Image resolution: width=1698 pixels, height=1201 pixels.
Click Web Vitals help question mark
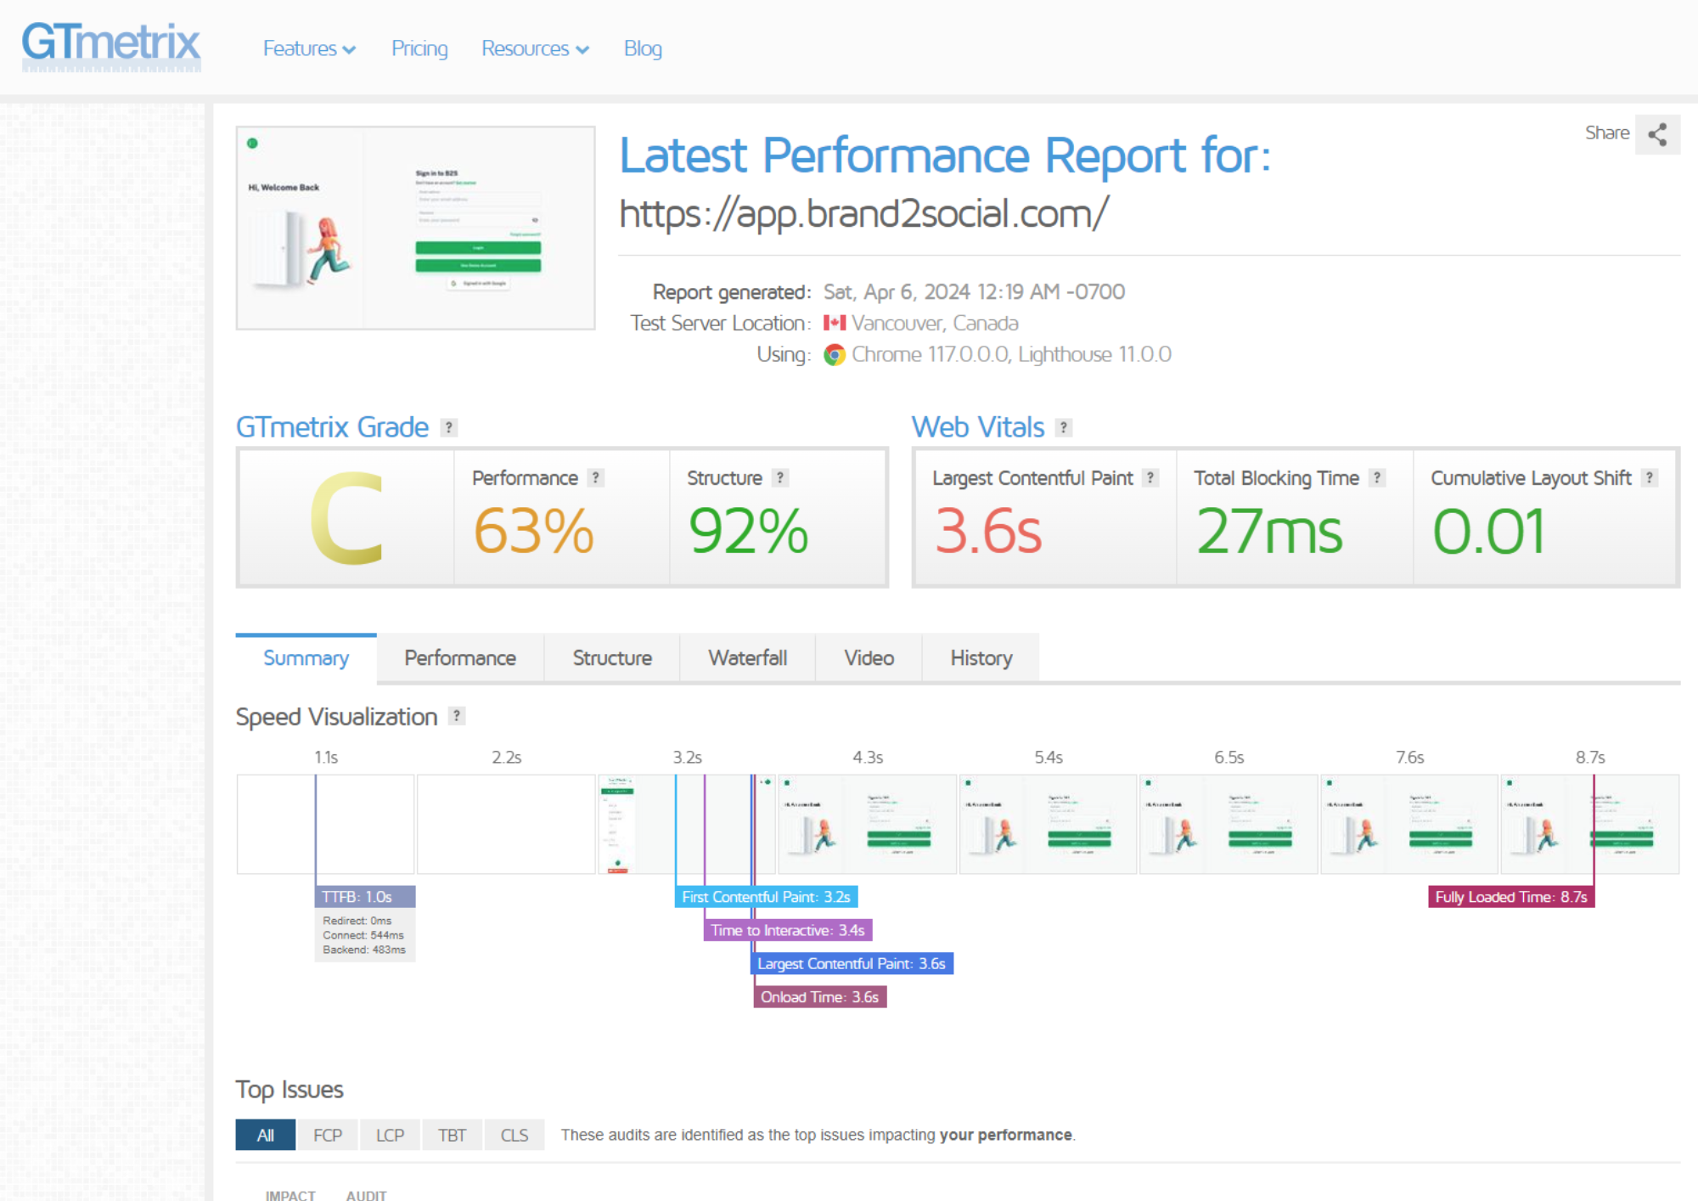(1063, 428)
